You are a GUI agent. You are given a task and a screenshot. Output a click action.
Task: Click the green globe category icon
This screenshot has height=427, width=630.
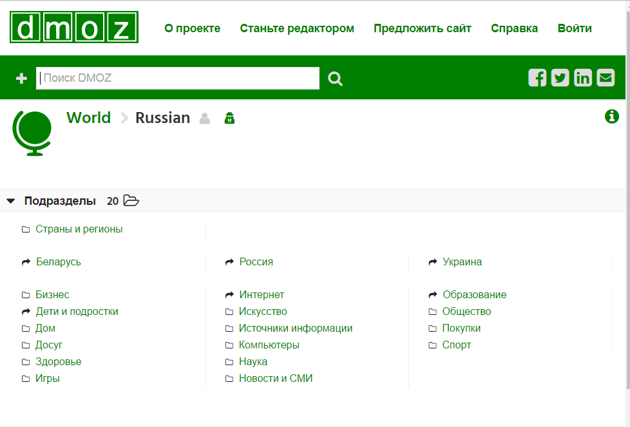(32, 133)
